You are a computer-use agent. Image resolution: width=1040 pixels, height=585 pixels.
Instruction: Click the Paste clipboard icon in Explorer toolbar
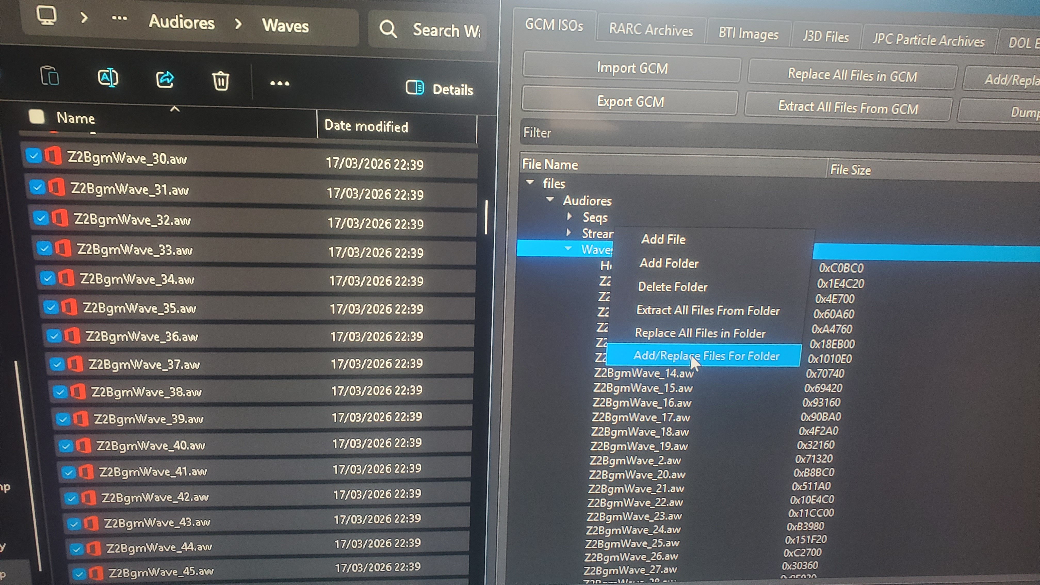(50, 76)
